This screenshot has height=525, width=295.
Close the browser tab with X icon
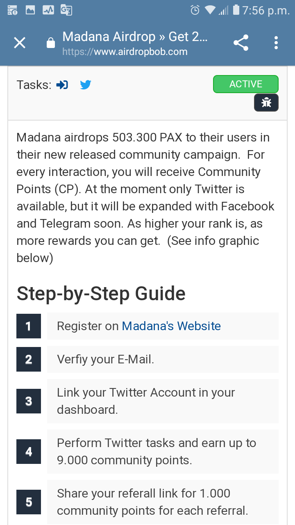pos(20,43)
